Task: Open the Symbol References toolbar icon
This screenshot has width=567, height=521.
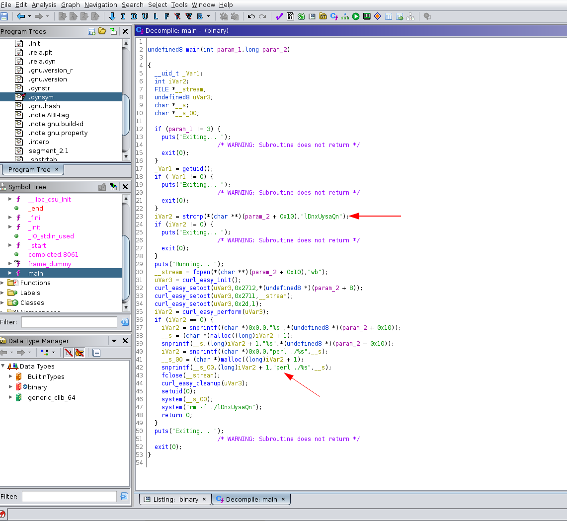Action: (400, 16)
